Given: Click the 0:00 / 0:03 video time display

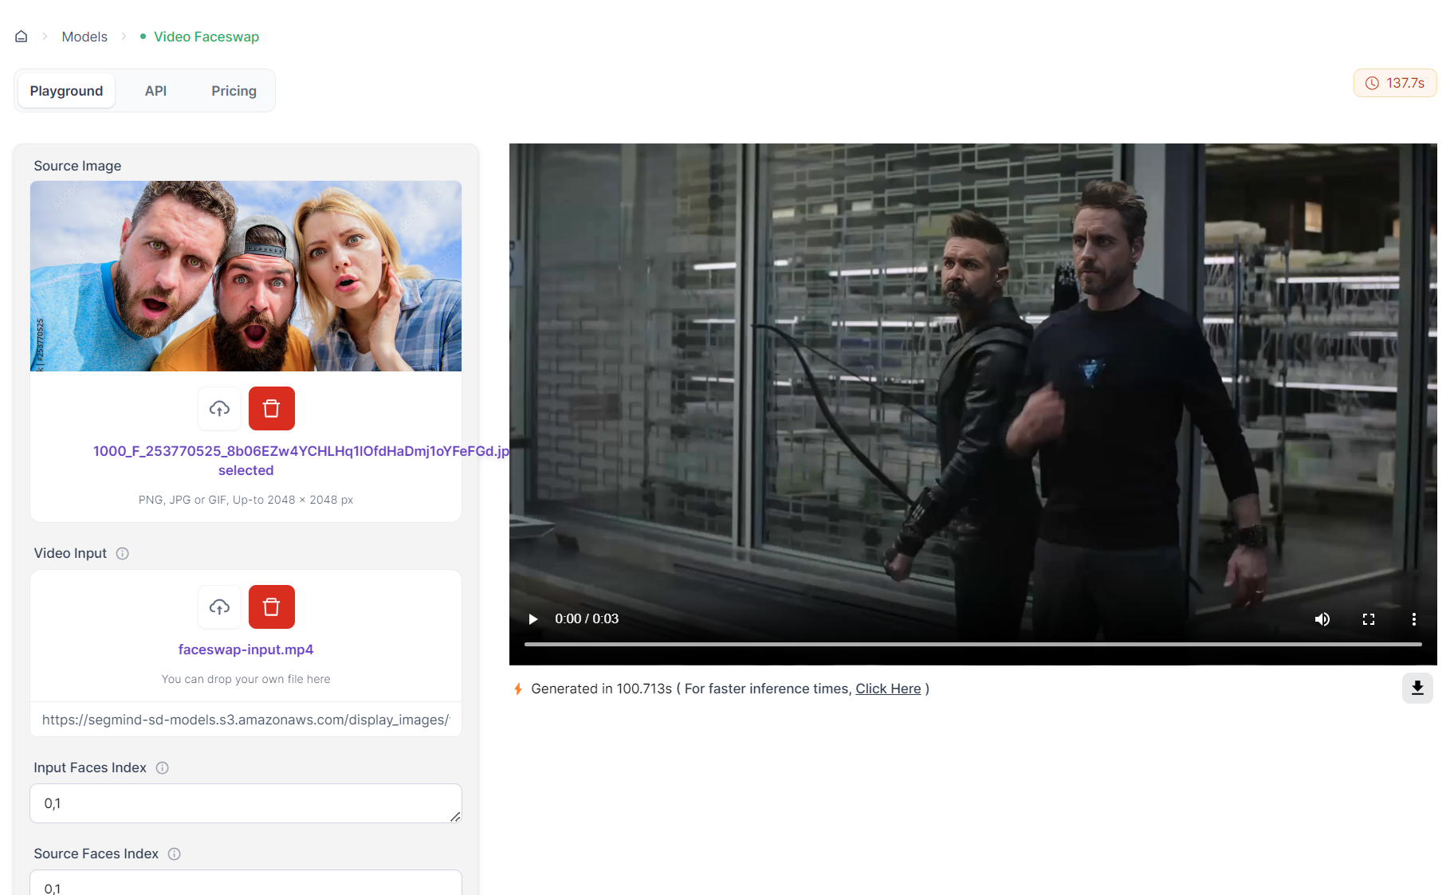Looking at the screenshot, I should tap(587, 619).
